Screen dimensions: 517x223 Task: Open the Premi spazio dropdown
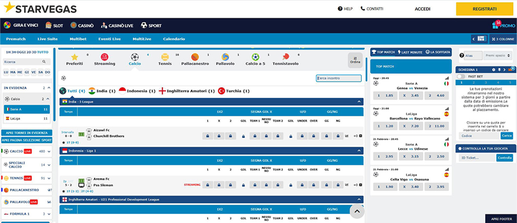(x=497, y=56)
